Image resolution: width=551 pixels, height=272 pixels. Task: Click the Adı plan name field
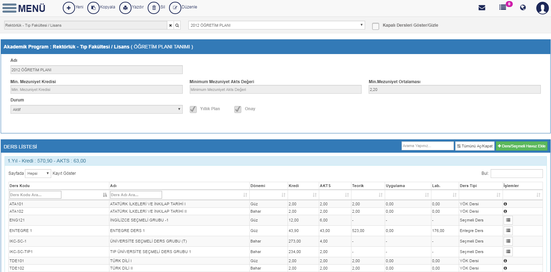(96, 70)
